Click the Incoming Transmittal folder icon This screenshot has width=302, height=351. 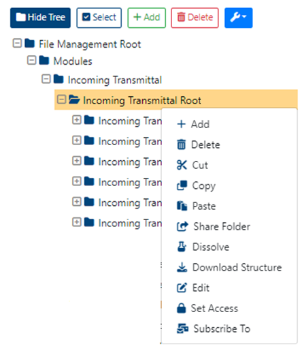[x=58, y=79]
